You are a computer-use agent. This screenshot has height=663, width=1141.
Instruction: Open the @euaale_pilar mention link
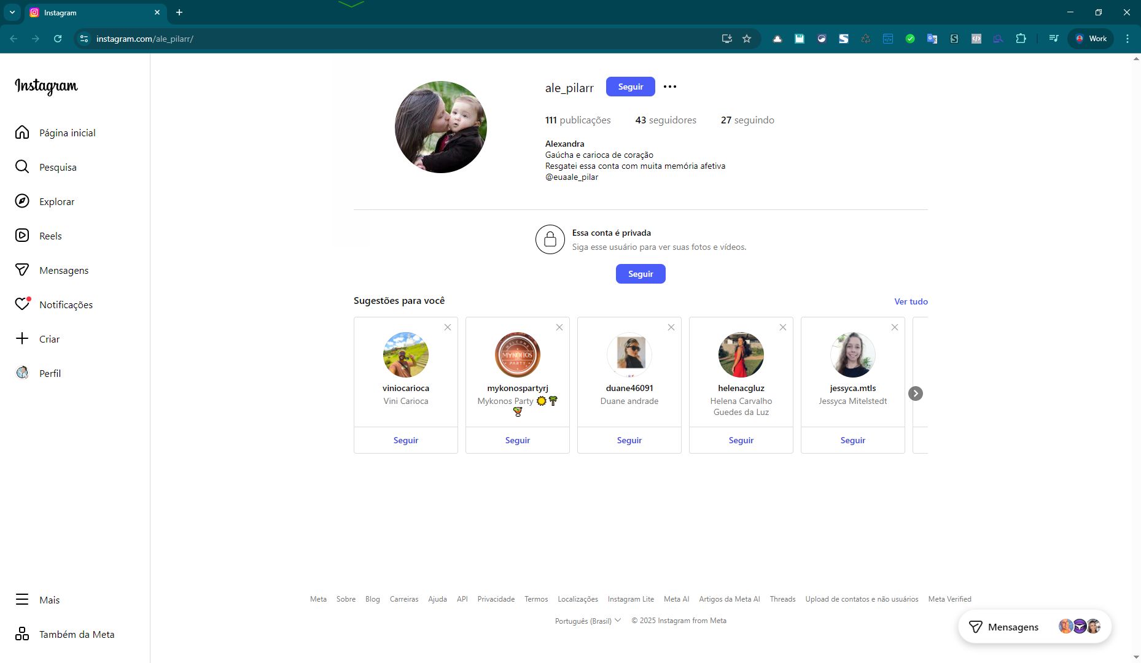572,177
